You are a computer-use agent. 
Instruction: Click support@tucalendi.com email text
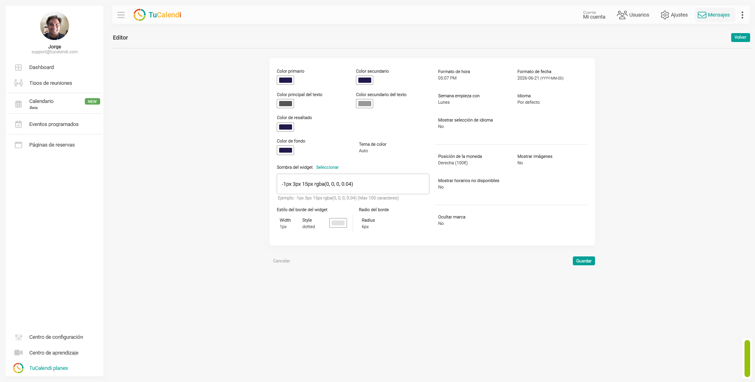pyautogui.click(x=55, y=52)
